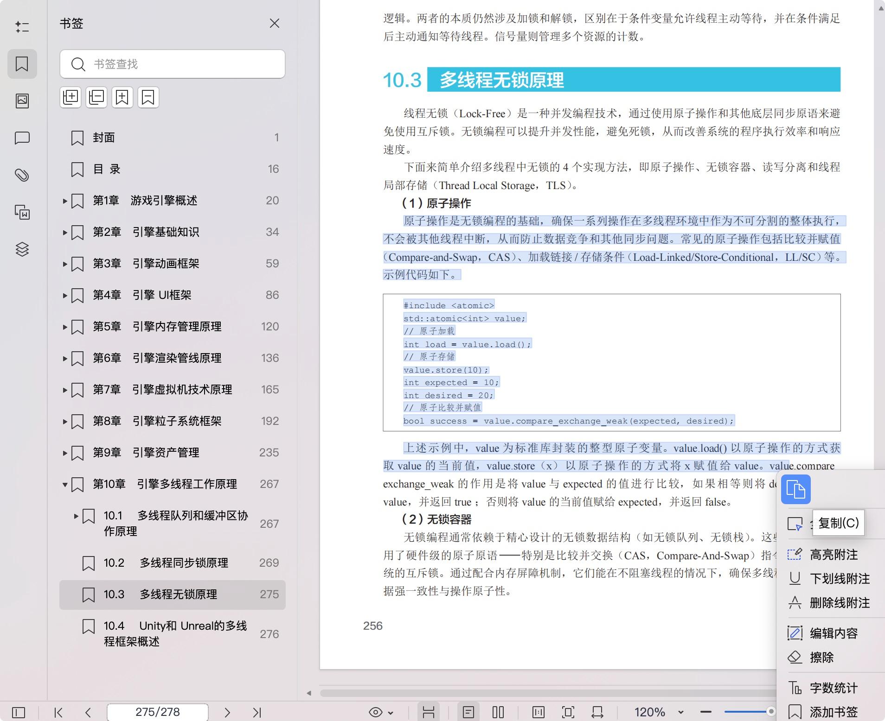Expand 10.1 多线程队列和缓冲区协作原理 arrow
Screen dimensions: 885x721
coord(76,516)
